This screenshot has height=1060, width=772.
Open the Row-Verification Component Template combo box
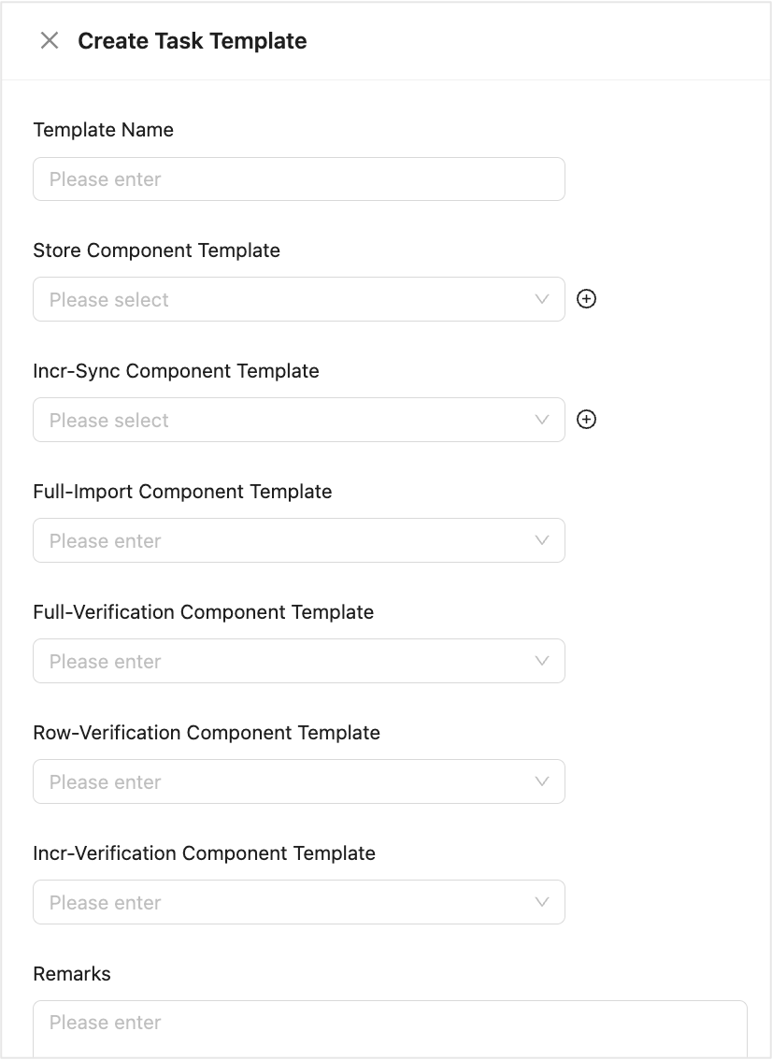pyautogui.click(x=280, y=781)
